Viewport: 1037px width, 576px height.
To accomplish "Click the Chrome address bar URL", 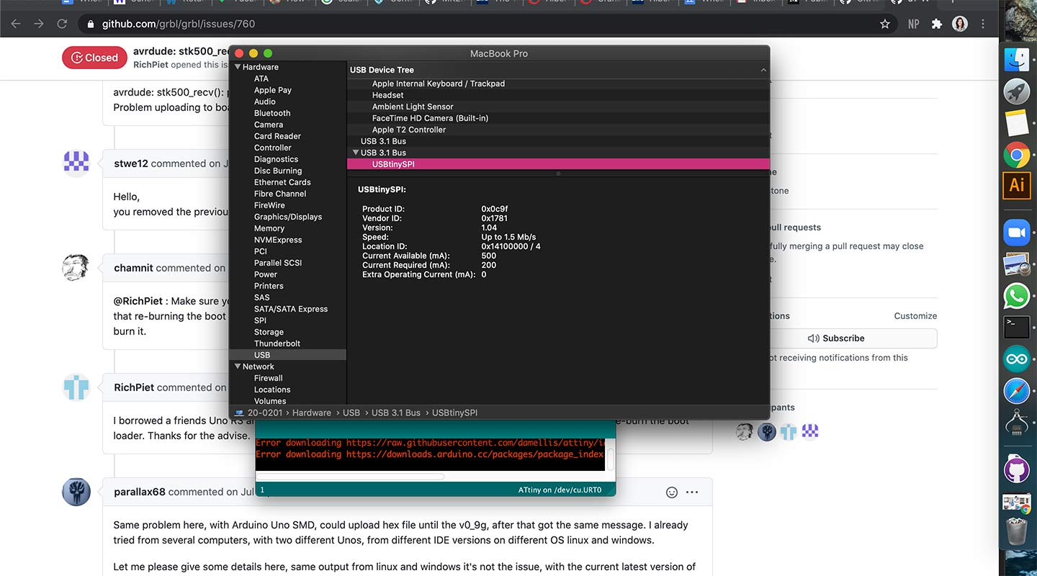I will coord(179,24).
